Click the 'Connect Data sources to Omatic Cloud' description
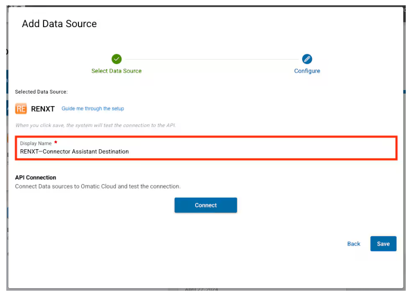 (98, 187)
